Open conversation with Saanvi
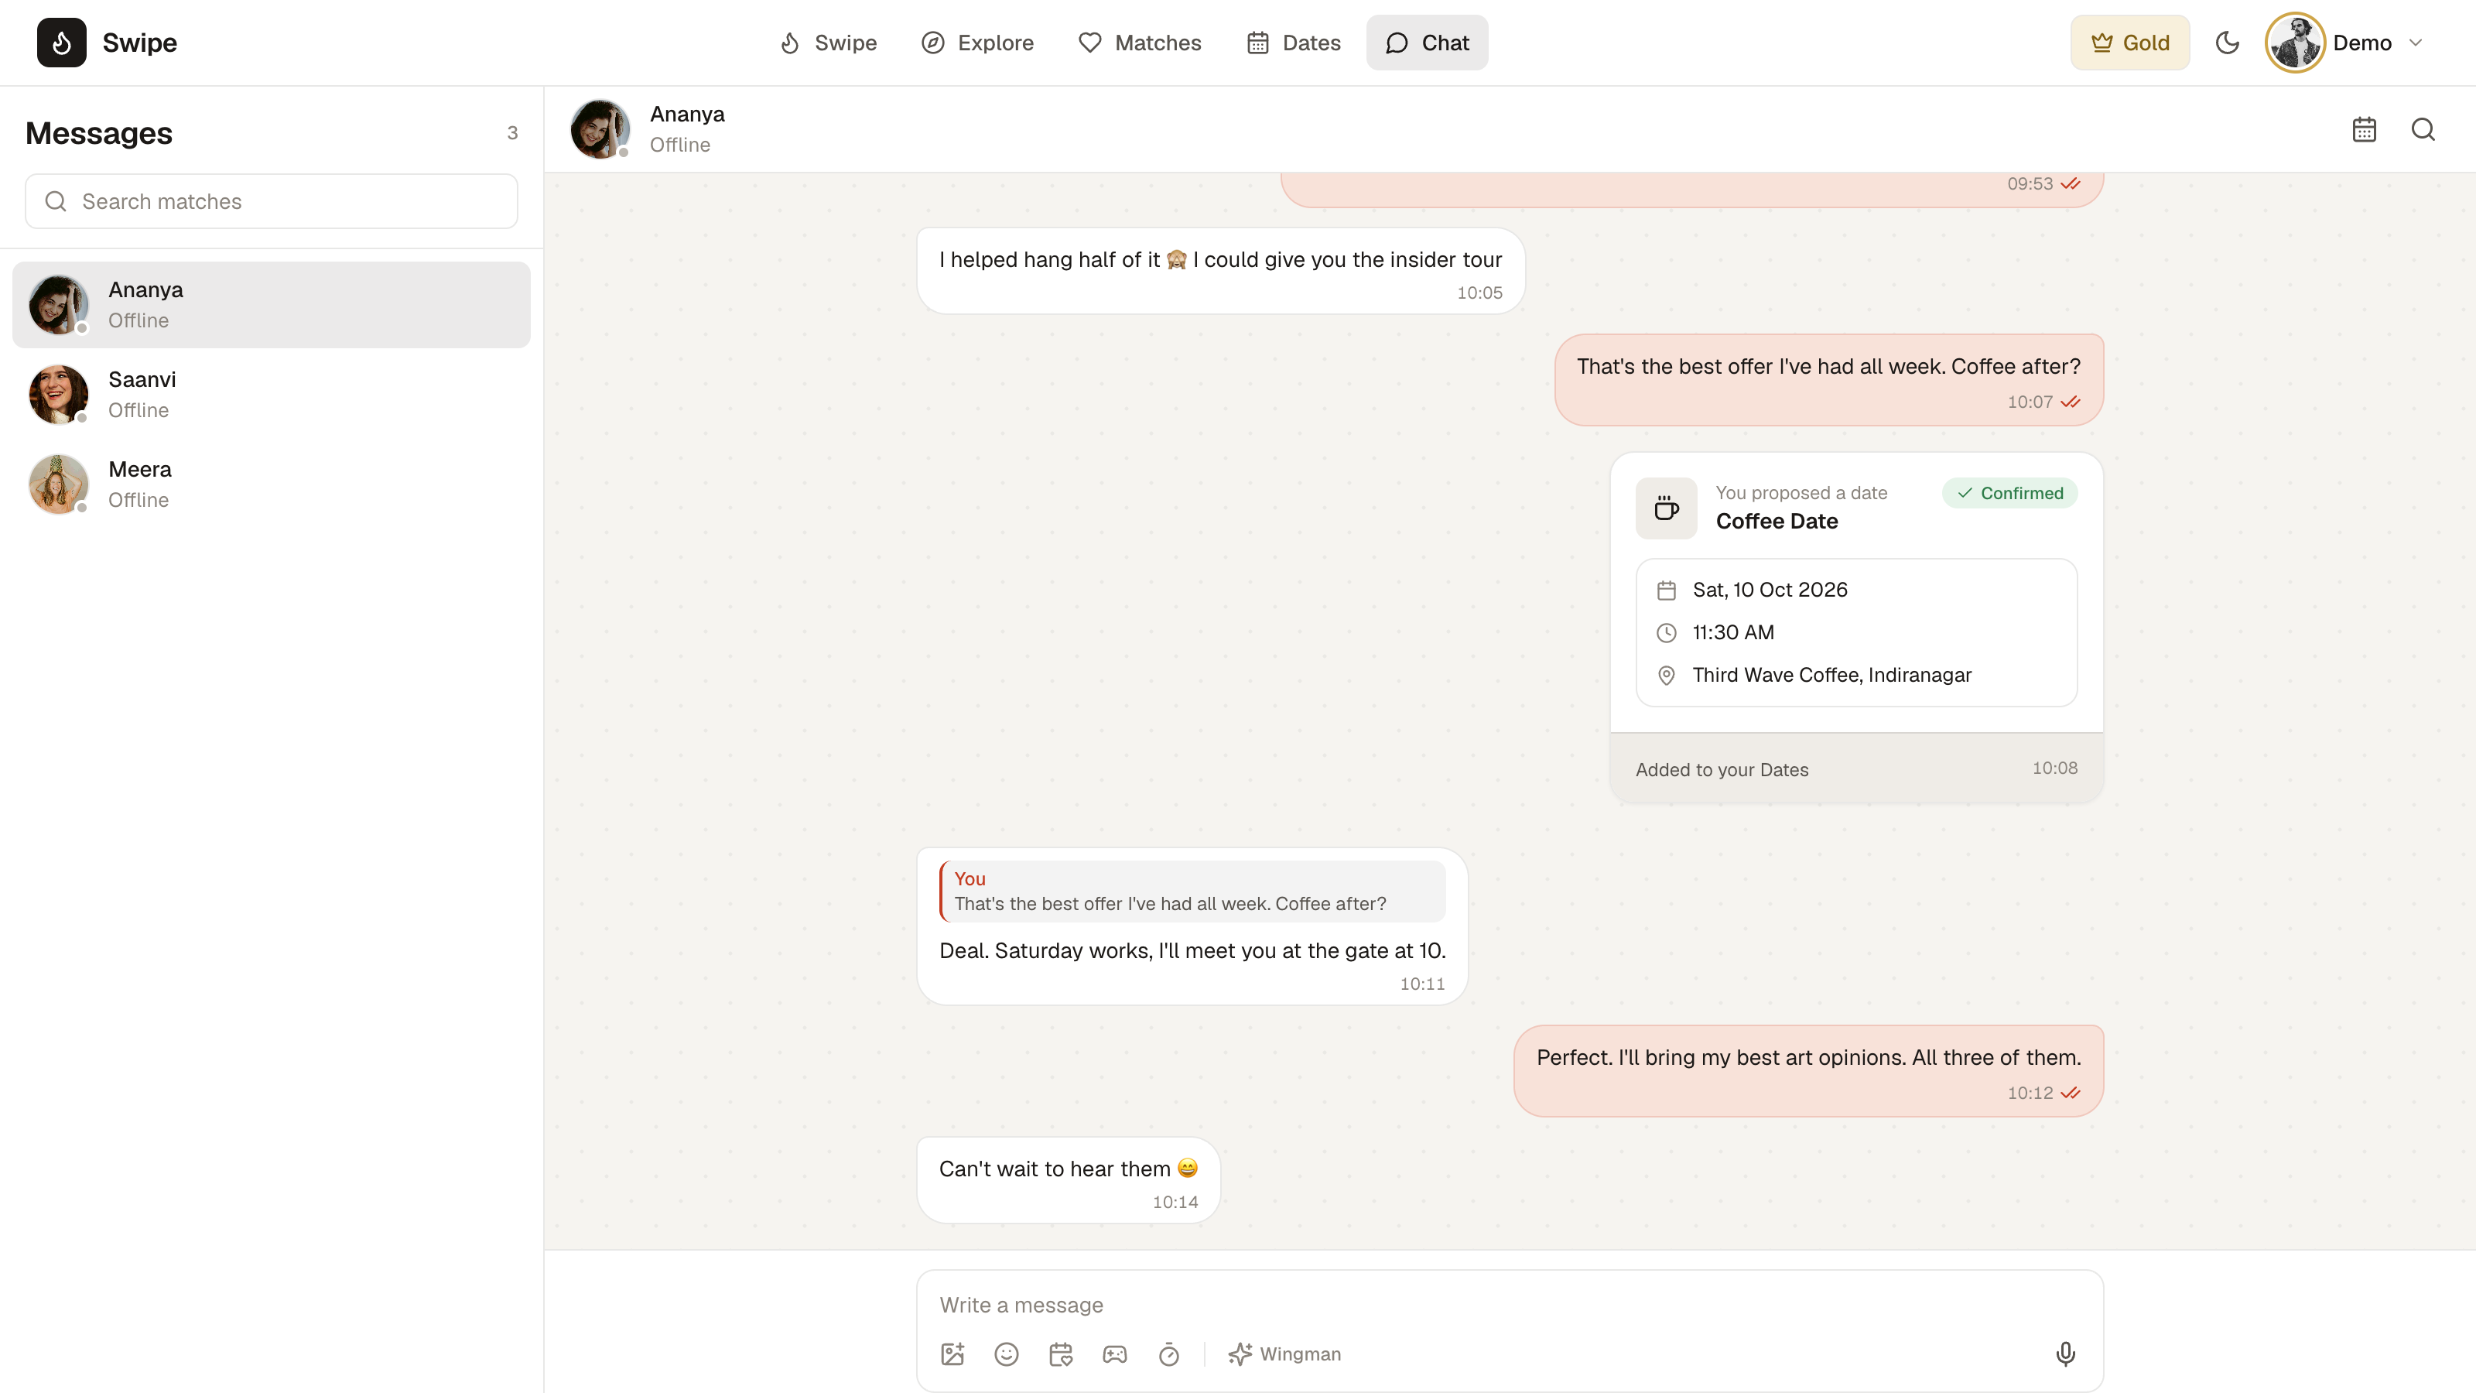 [x=271, y=394]
